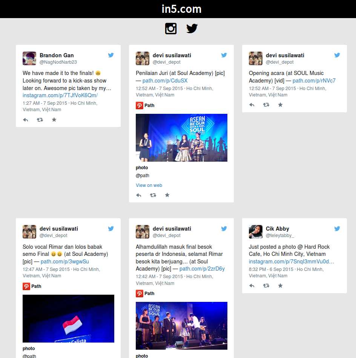The image size is (356, 358).
Task: Favorite the Penilaian Juri tweet
Action: pos(167,195)
